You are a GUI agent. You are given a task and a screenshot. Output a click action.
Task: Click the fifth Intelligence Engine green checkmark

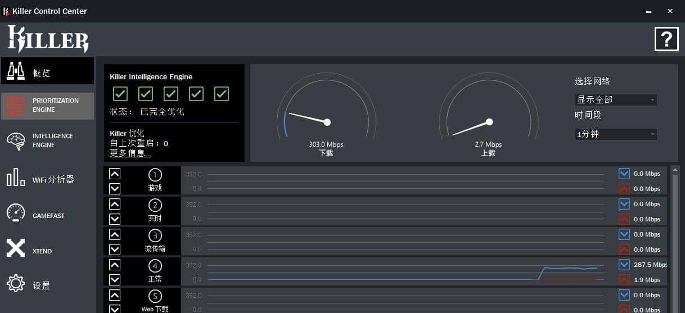tap(222, 94)
